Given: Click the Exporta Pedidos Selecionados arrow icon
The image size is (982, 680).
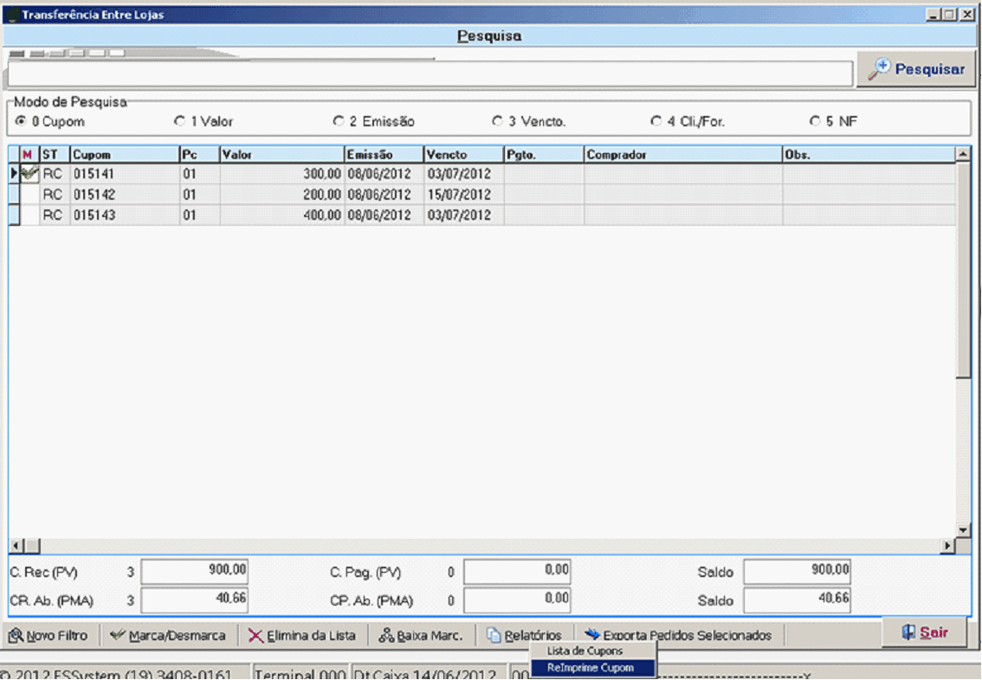Looking at the screenshot, I should click(592, 635).
